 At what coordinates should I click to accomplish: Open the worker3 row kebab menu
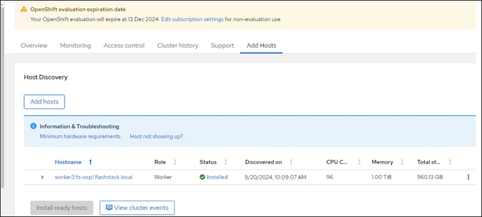point(468,177)
